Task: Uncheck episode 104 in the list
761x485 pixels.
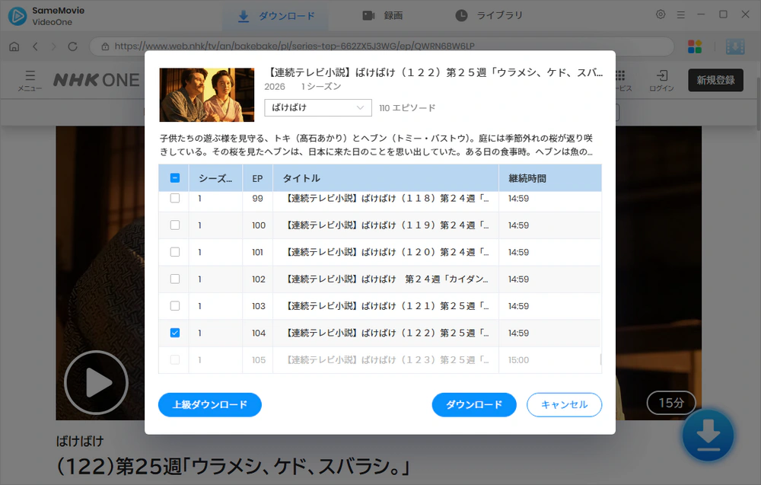Action: click(x=174, y=333)
